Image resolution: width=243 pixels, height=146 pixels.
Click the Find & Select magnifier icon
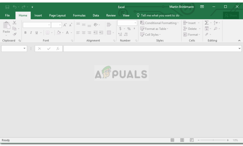point(215,29)
